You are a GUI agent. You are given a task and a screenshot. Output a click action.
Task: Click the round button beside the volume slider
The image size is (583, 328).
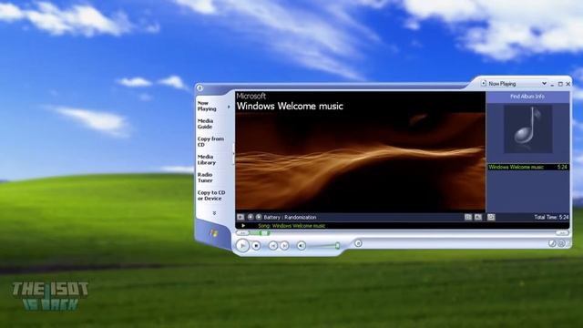[x=358, y=243]
